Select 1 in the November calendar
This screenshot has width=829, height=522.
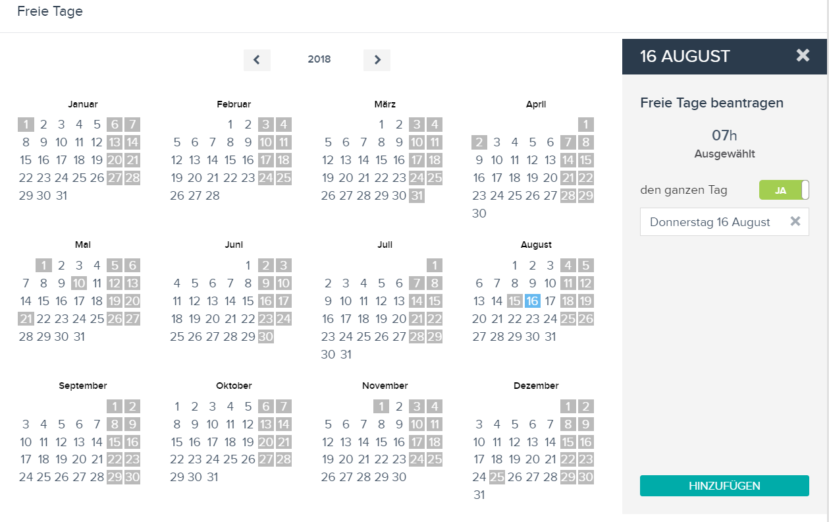coord(381,407)
